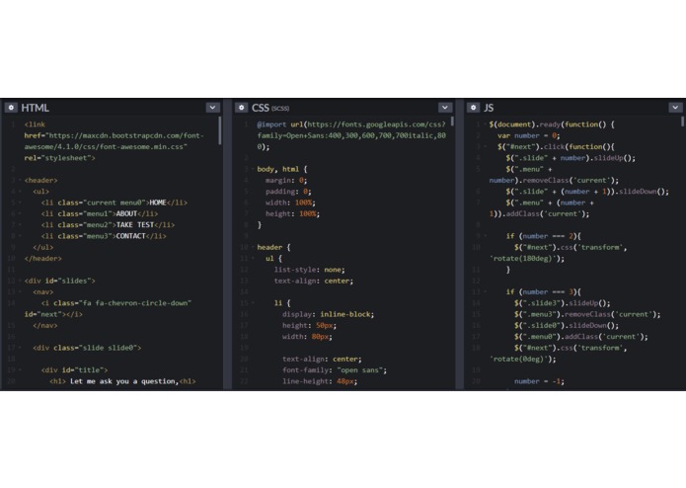This screenshot has height=488, width=686.
Task: Click $(".slide0").slideDown() line
Action: click(x=567, y=325)
